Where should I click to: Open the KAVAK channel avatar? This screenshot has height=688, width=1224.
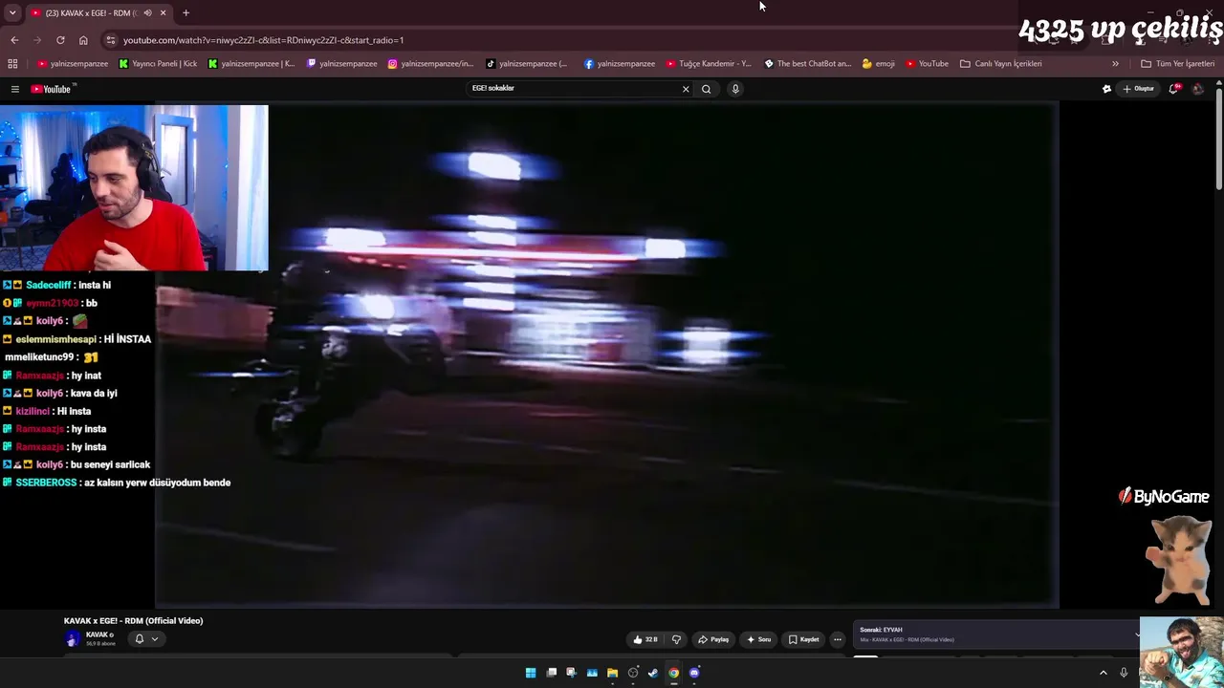pyautogui.click(x=73, y=639)
